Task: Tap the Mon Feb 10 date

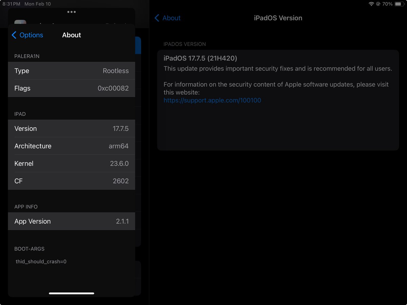Action: coord(38,4)
